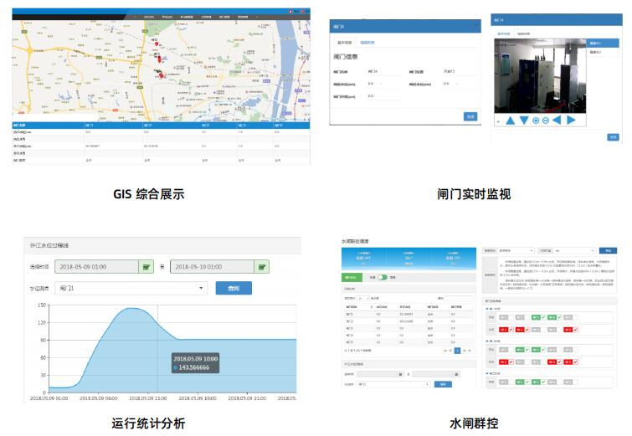Viewport: 632px width, 436px height.
Task: Open the start time calendar picker icon
Action: (x=147, y=267)
